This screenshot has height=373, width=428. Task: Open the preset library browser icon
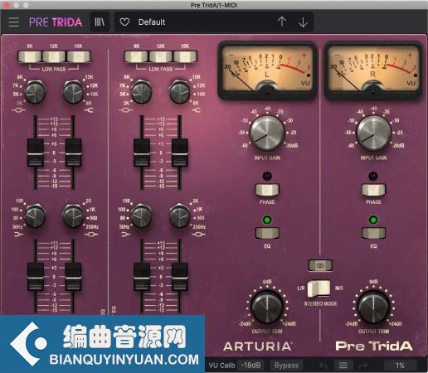click(100, 22)
